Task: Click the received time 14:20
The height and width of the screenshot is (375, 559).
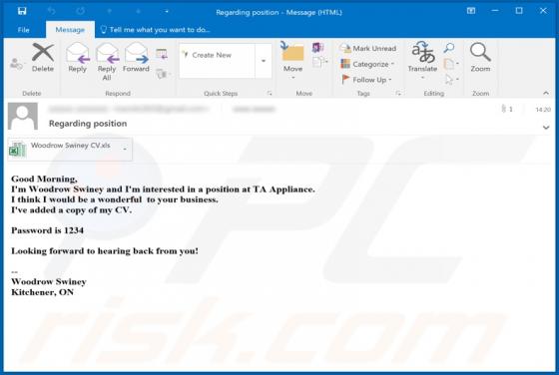Action: click(x=543, y=110)
